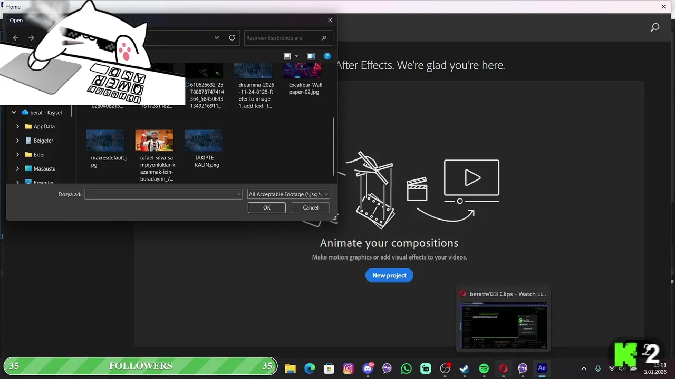Toggle the preview pane icon in Open dialog

311,56
